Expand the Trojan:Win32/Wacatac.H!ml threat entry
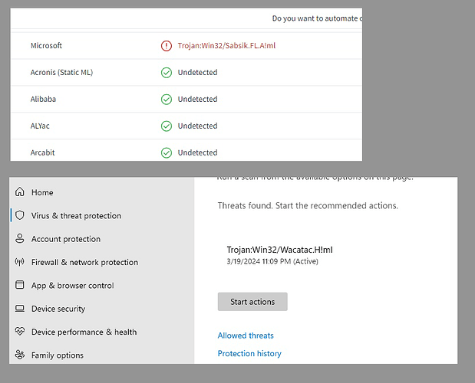The width and height of the screenshot is (475, 383). [x=279, y=250]
